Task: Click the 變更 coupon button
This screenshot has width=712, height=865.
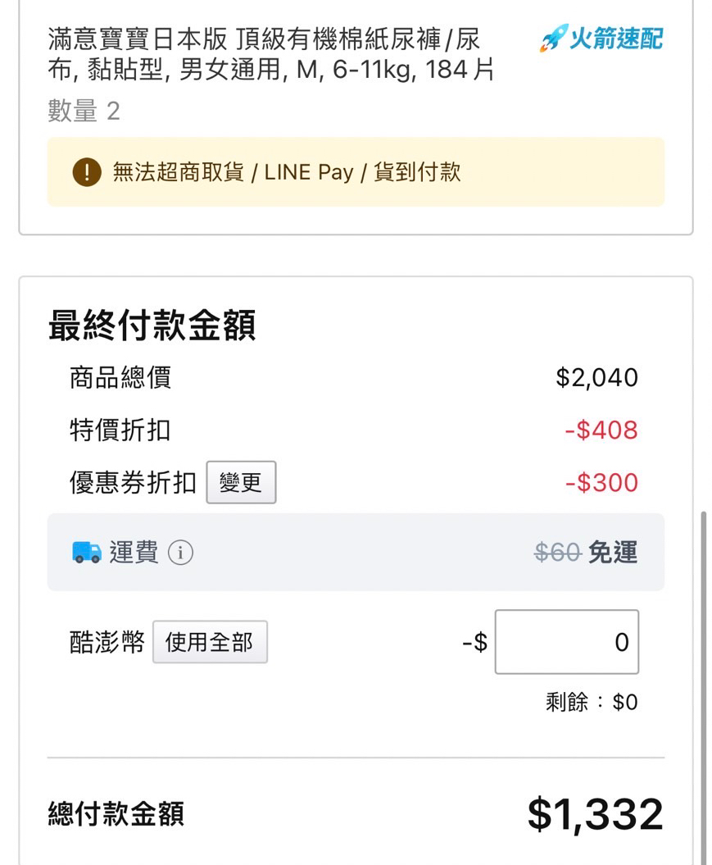Action: pos(241,482)
